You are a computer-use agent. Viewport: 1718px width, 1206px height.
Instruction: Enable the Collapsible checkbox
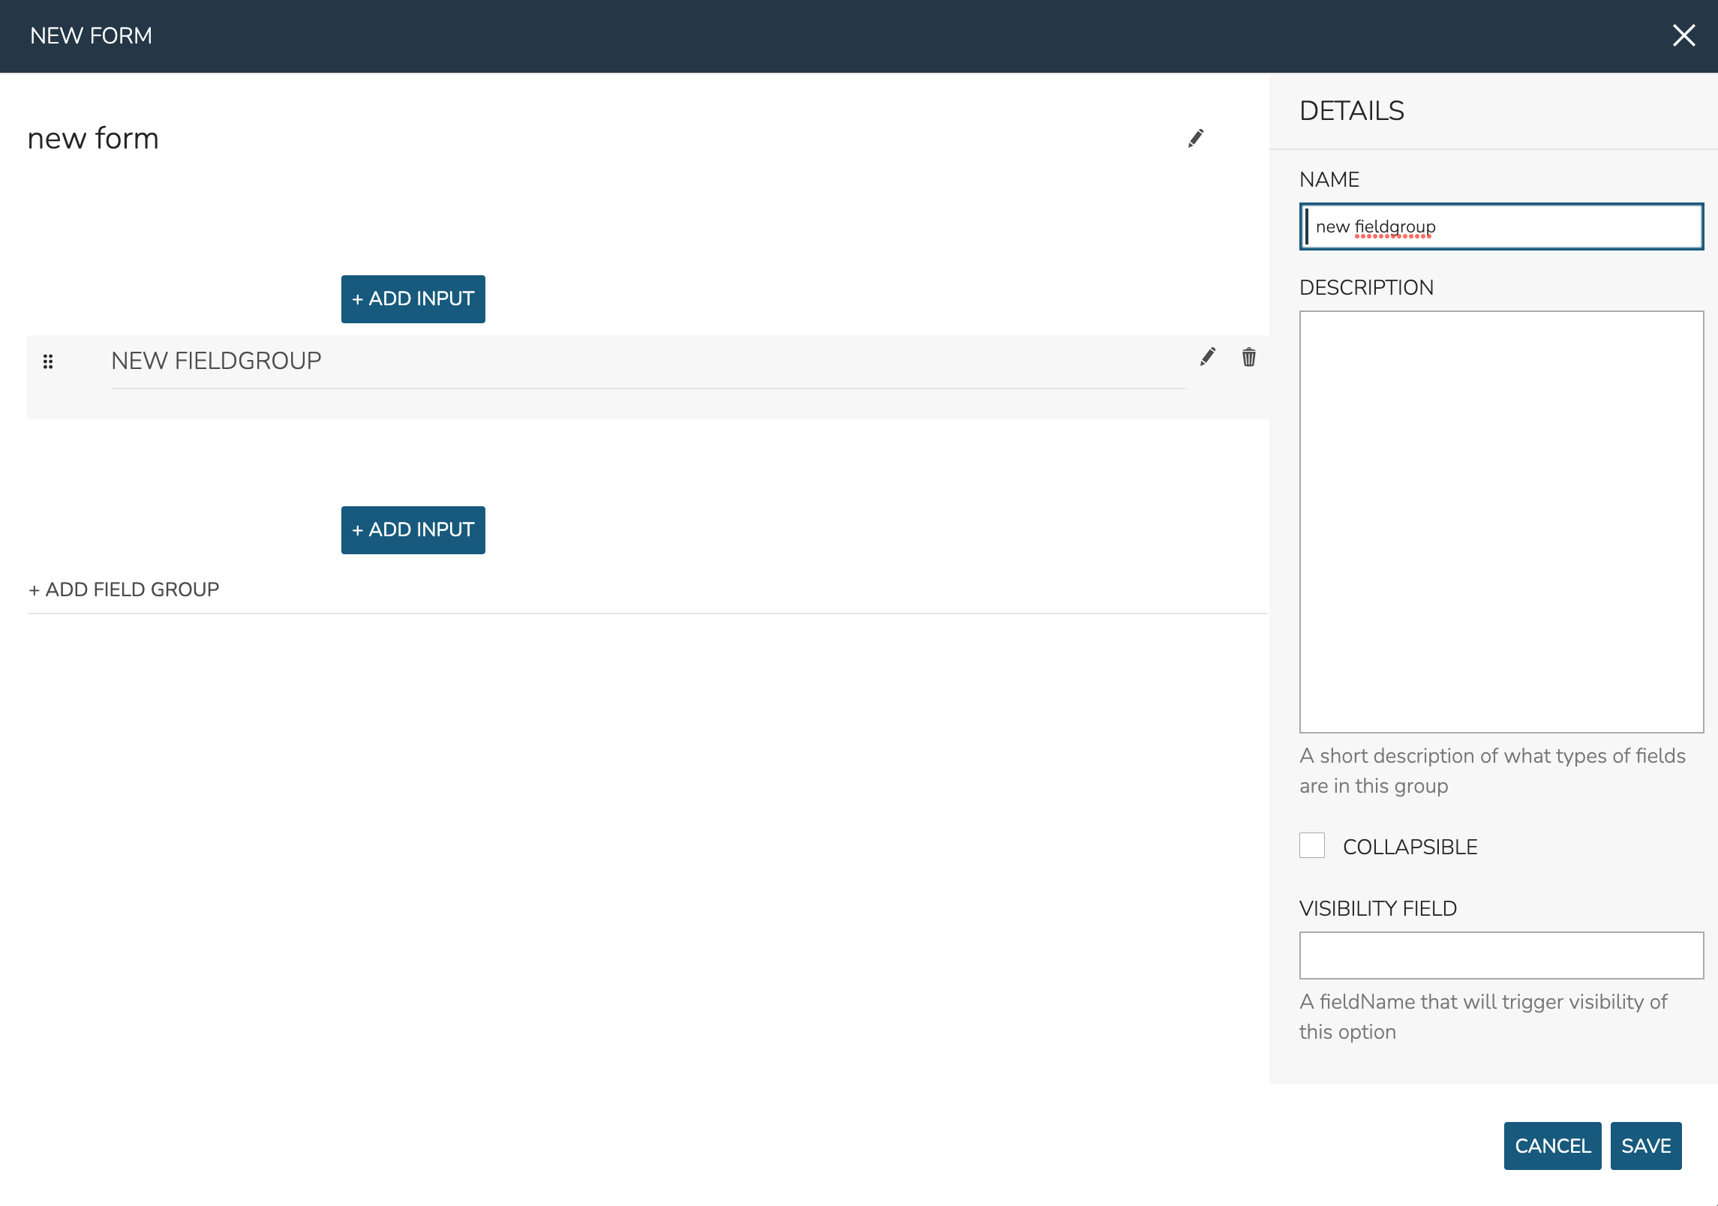(x=1312, y=845)
